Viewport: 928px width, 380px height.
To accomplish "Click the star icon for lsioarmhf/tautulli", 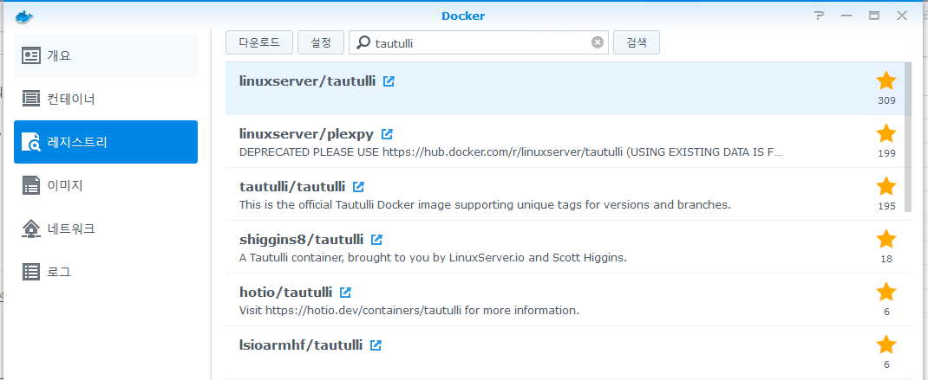I will 886,345.
